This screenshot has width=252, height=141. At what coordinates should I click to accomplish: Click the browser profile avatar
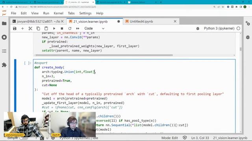[x=245, y=7]
